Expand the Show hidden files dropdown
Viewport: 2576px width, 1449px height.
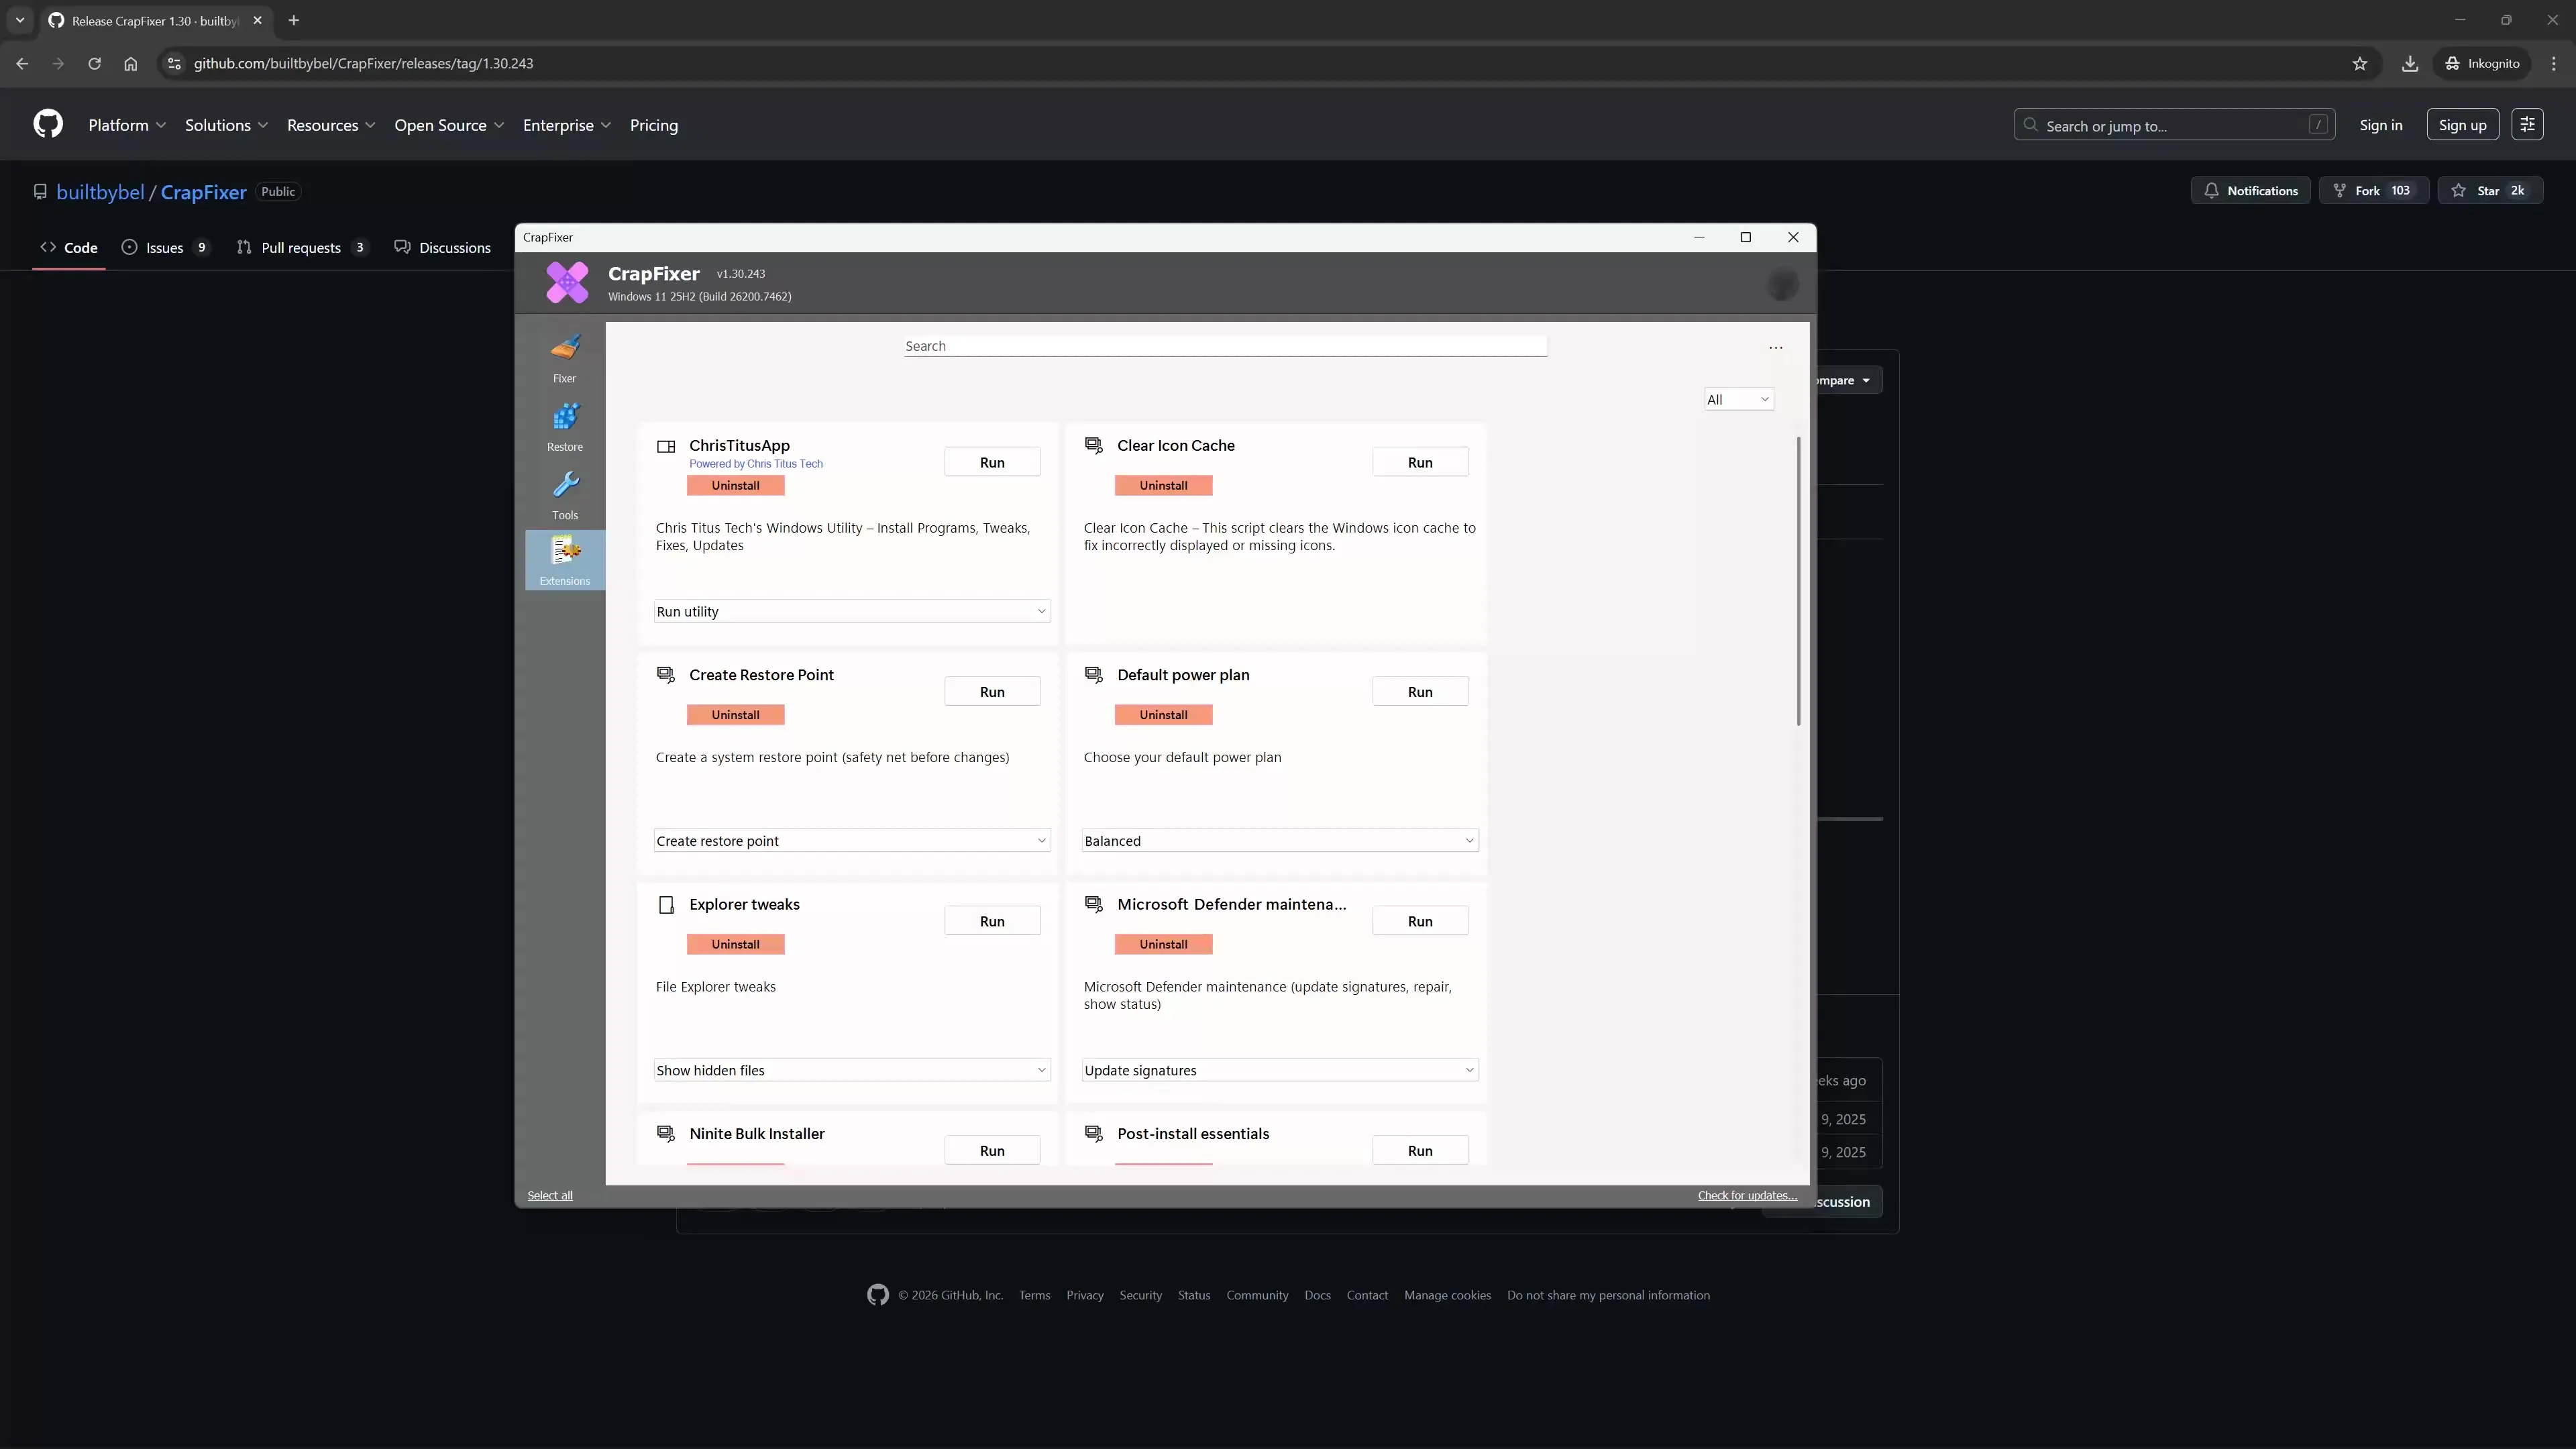point(851,1070)
